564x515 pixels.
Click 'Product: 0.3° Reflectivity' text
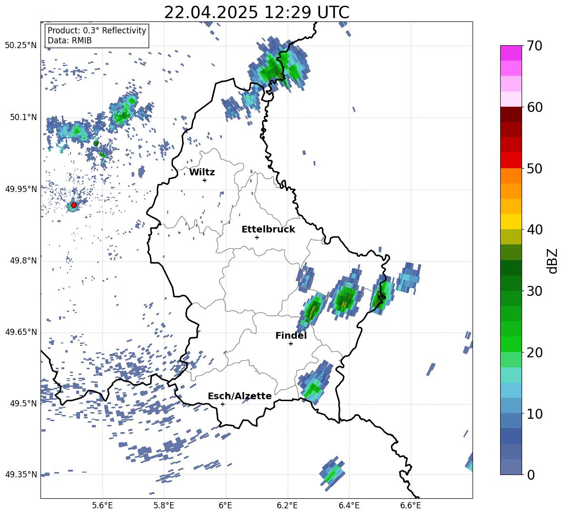click(97, 30)
